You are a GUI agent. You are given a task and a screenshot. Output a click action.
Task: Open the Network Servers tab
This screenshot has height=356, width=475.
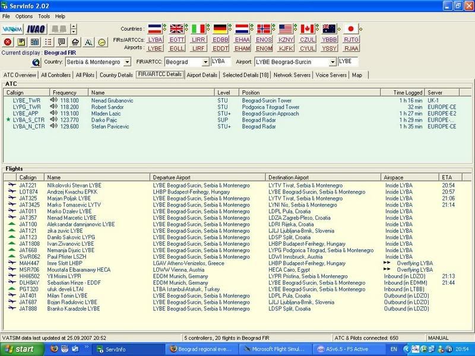click(292, 75)
